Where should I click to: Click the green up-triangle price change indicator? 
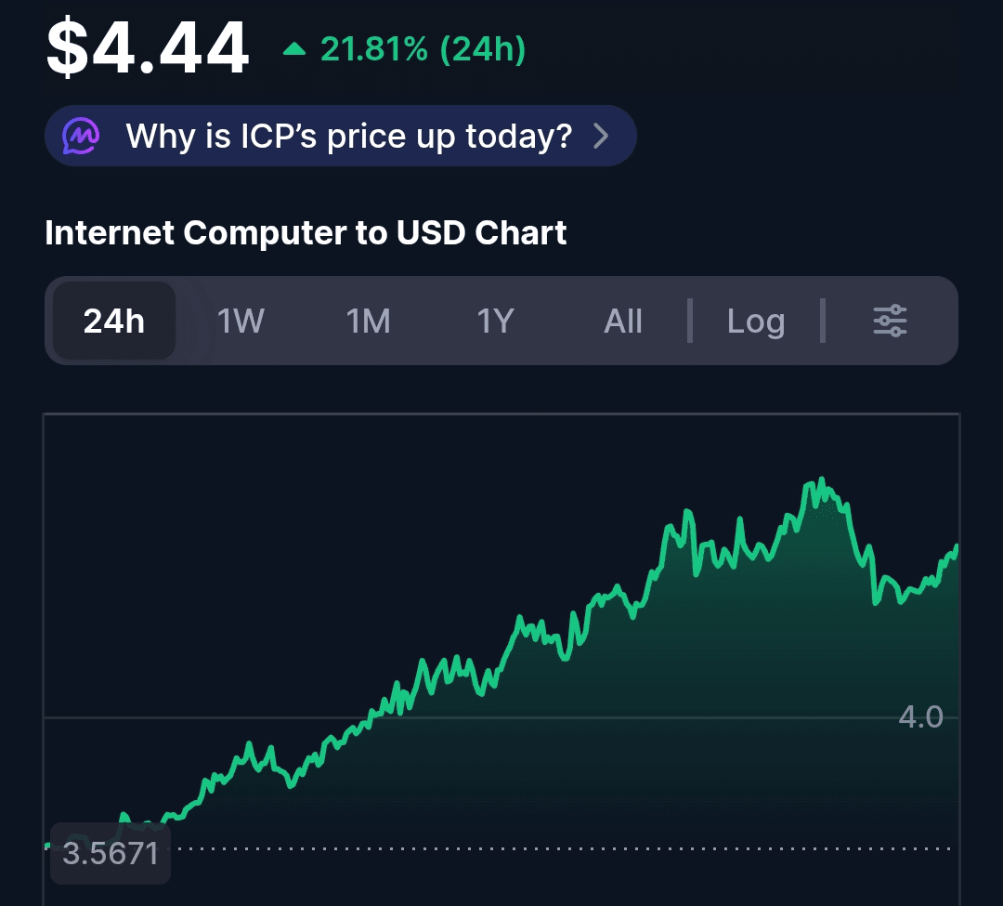(x=294, y=49)
